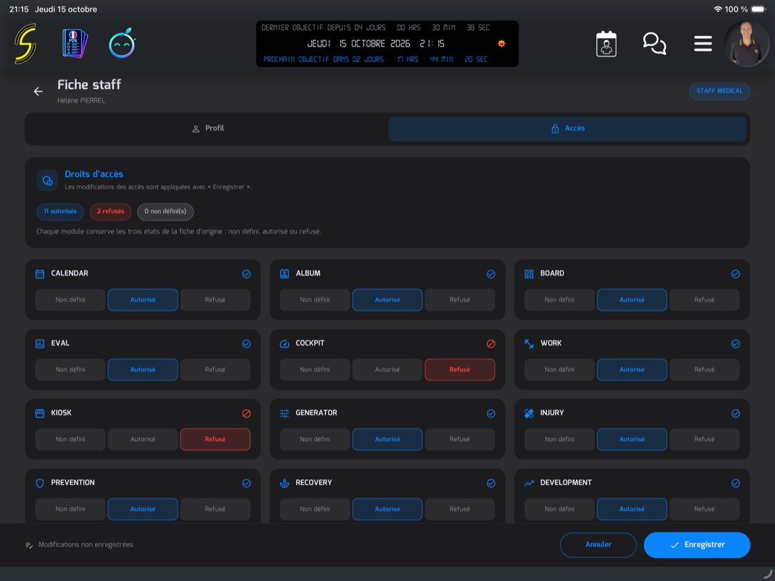The height and width of the screenshot is (581, 775).
Task: Click the battery indicator
Action: click(x=759, y=9)
